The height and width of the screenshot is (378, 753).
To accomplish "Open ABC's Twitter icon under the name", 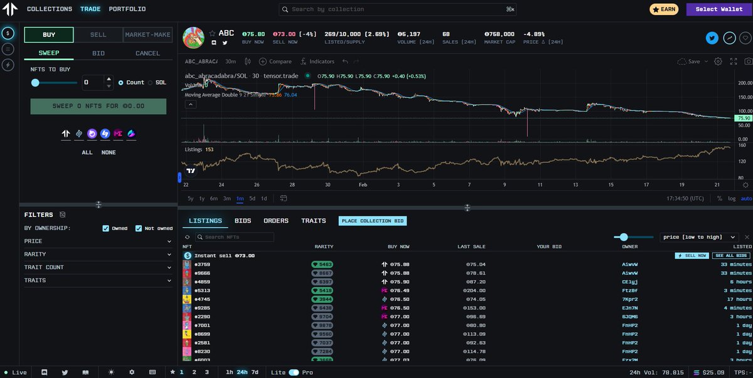I will (x=225, y=43).
